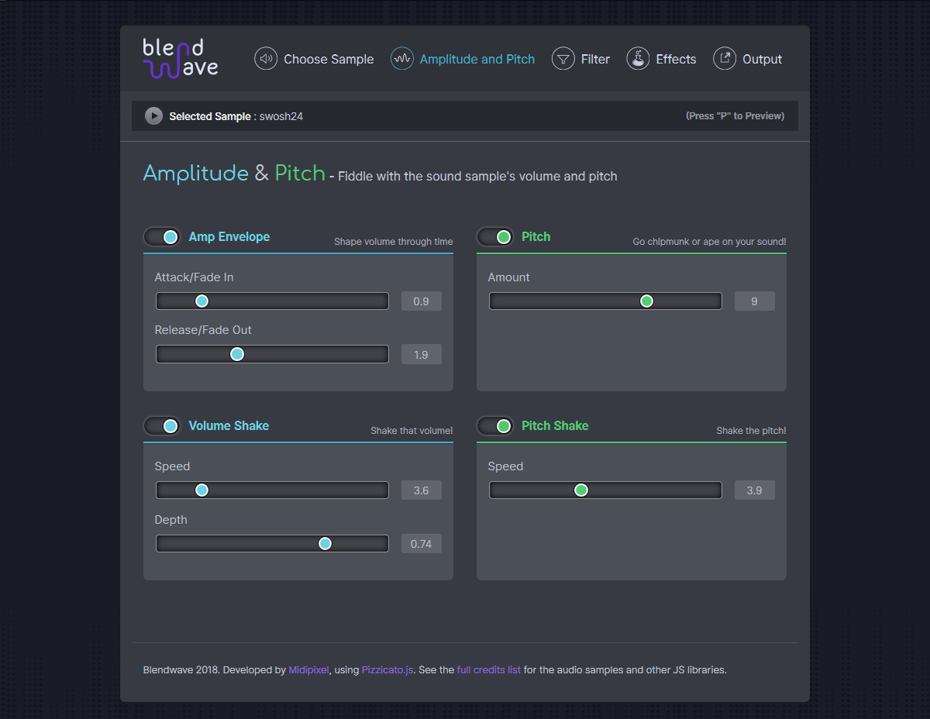Screen dimensions: 930x719
Task: Click the Output export icon
Action: point(725,59)
